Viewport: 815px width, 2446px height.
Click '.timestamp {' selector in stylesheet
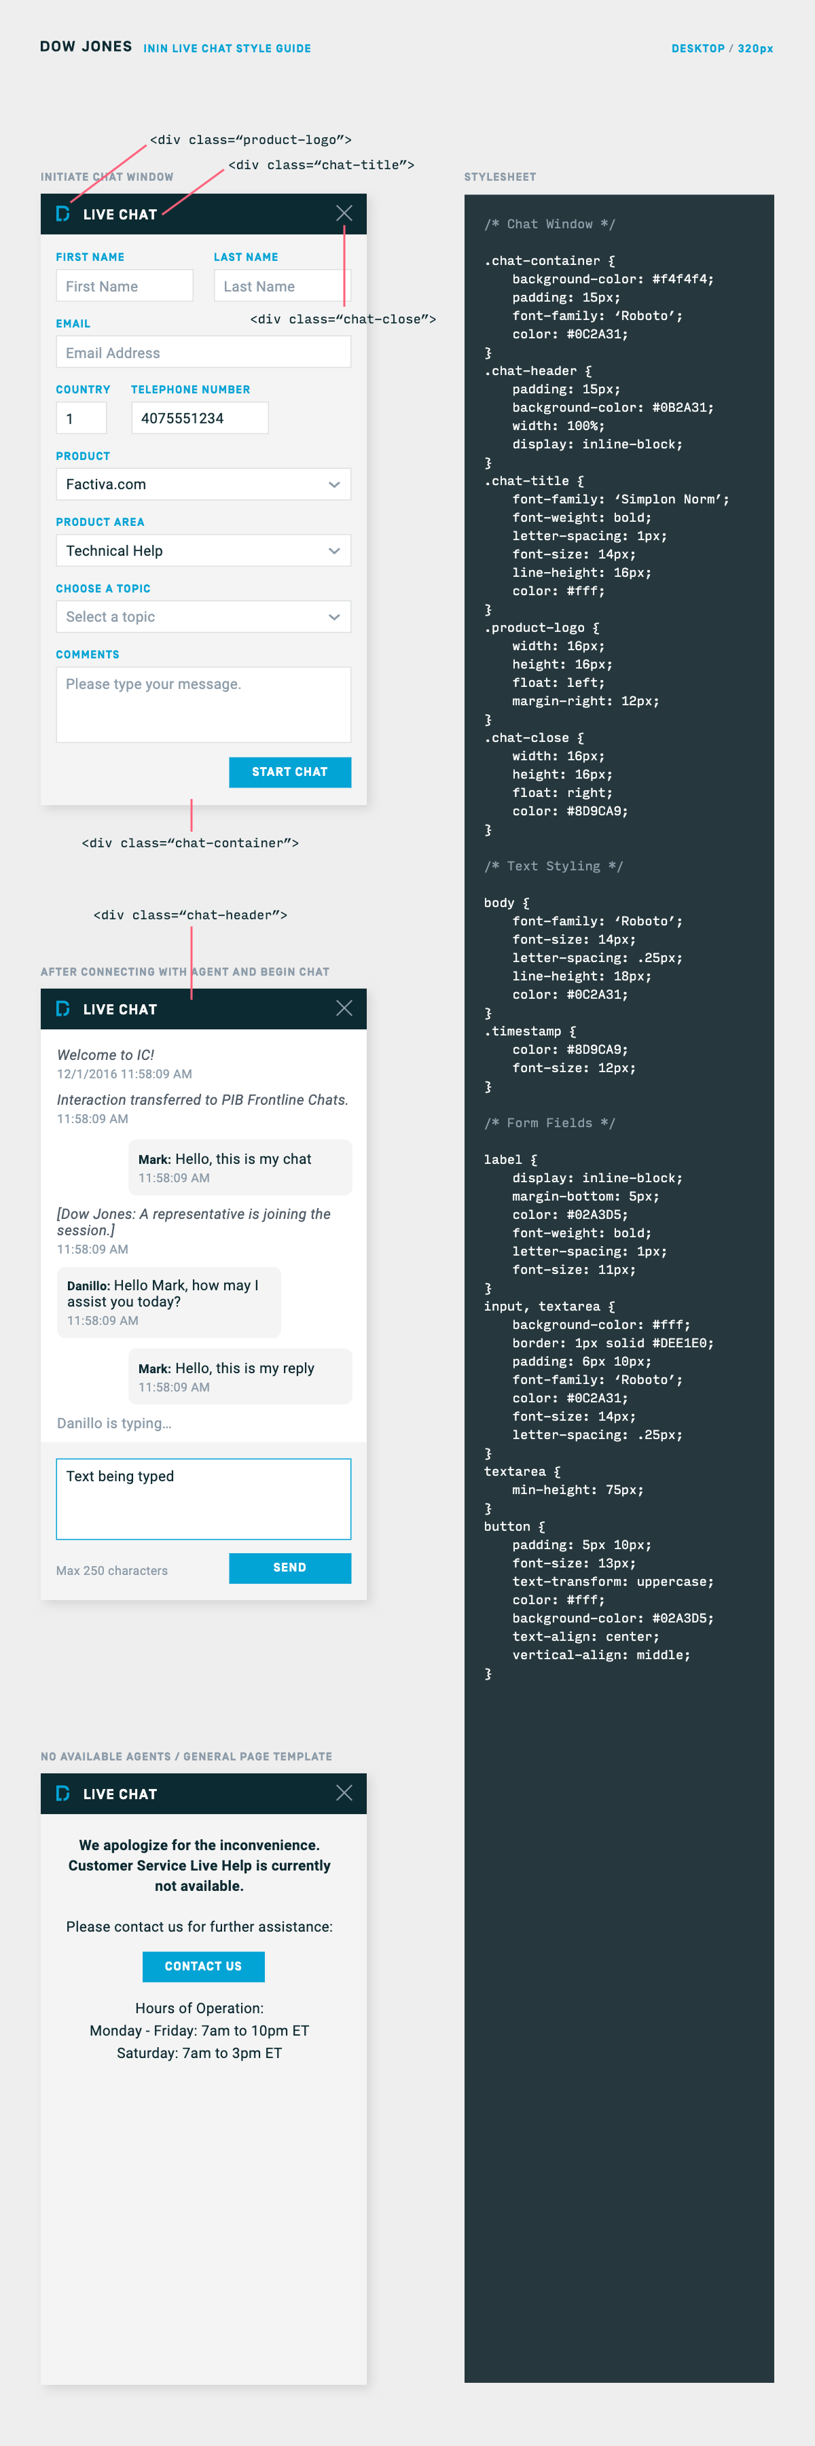530,1031
